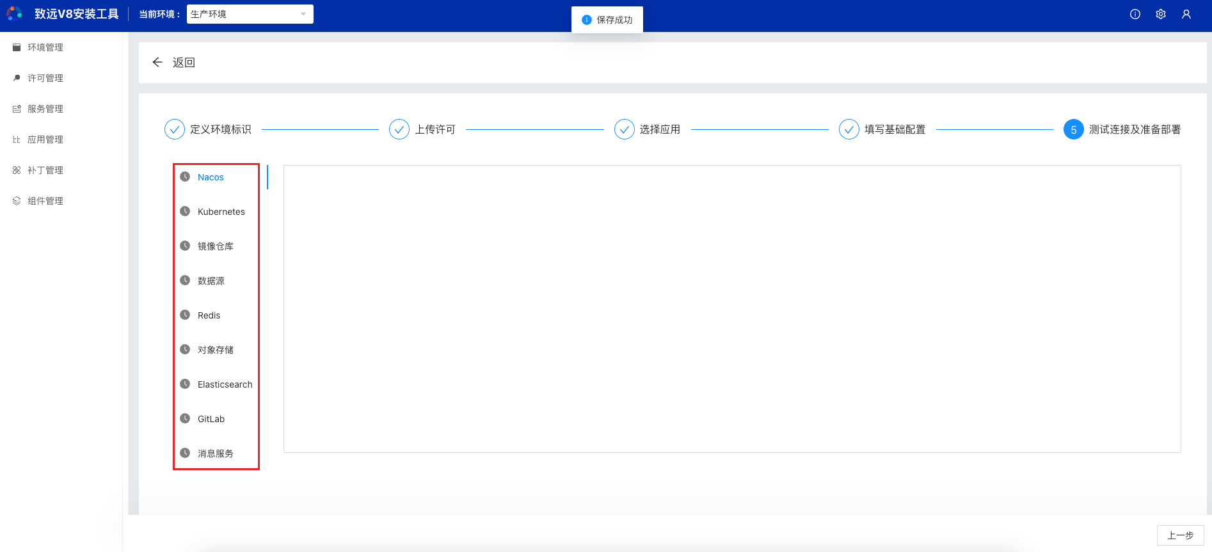The width and height of the screenshot is (1212, 552).
Task: Select the 镜像仓库 tab
Action: pos(215,246)
